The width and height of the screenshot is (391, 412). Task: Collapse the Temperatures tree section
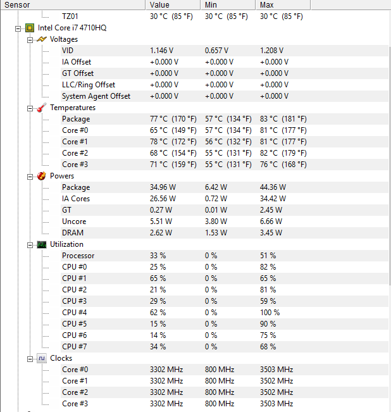click(x=30, y=108)
